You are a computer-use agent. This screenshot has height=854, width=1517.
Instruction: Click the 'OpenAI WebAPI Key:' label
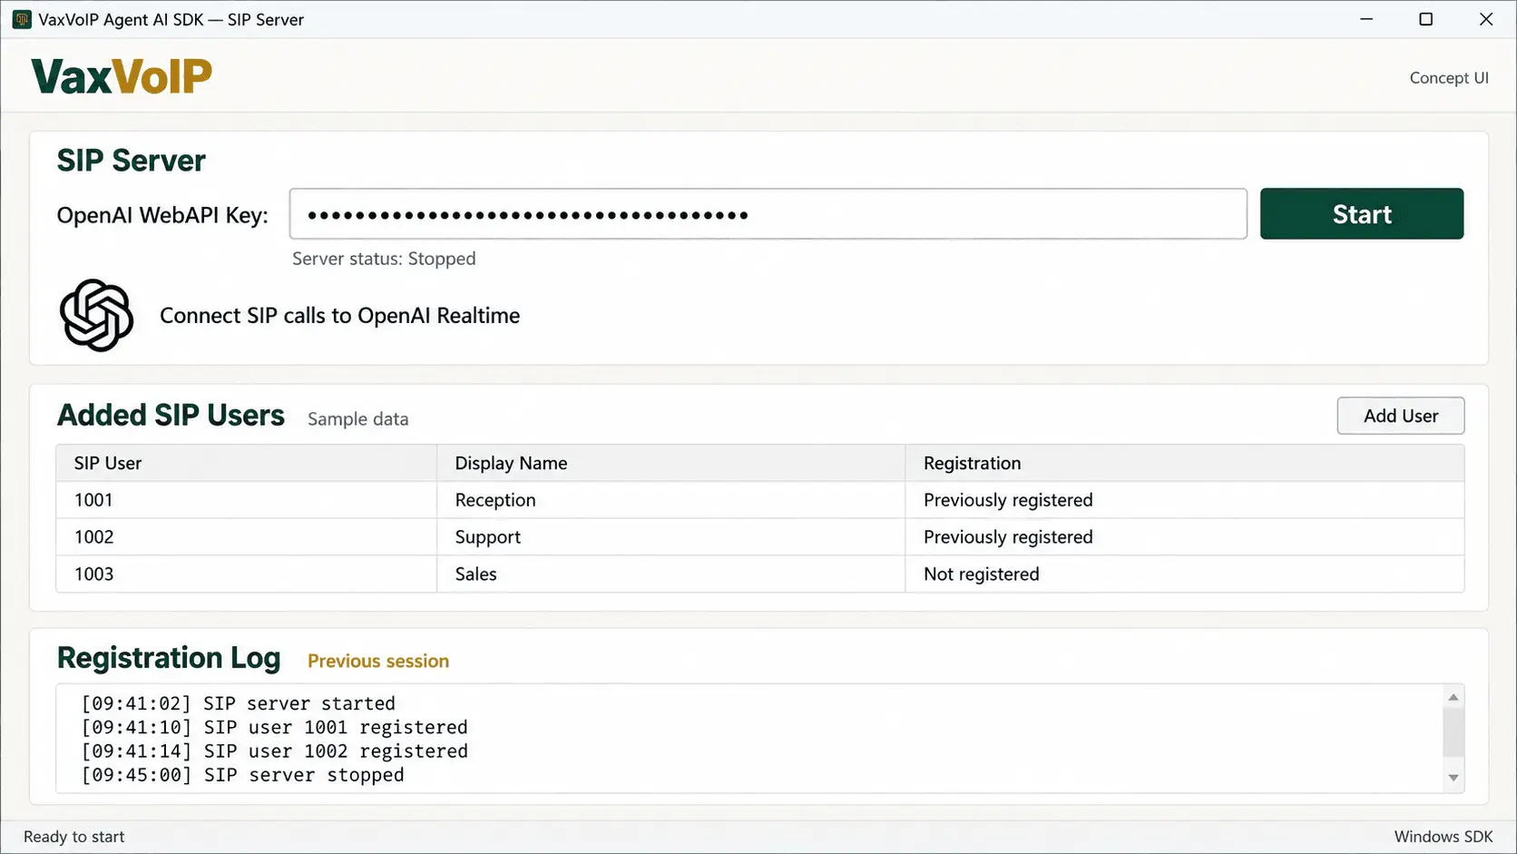(x=162, y=215)
